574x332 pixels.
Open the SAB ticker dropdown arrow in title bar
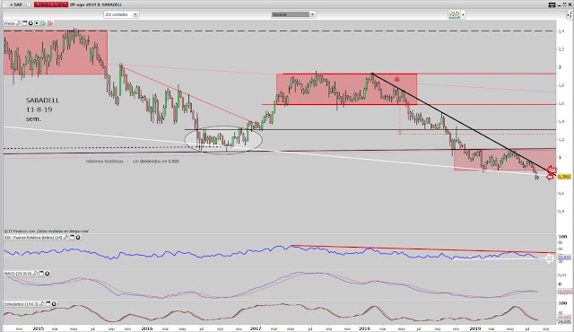click(x=11, y=4)
